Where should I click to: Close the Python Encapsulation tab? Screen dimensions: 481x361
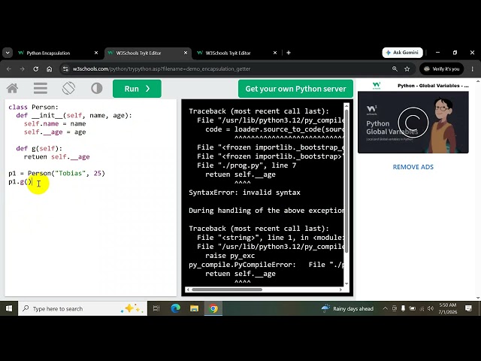(x=96, y=53)
